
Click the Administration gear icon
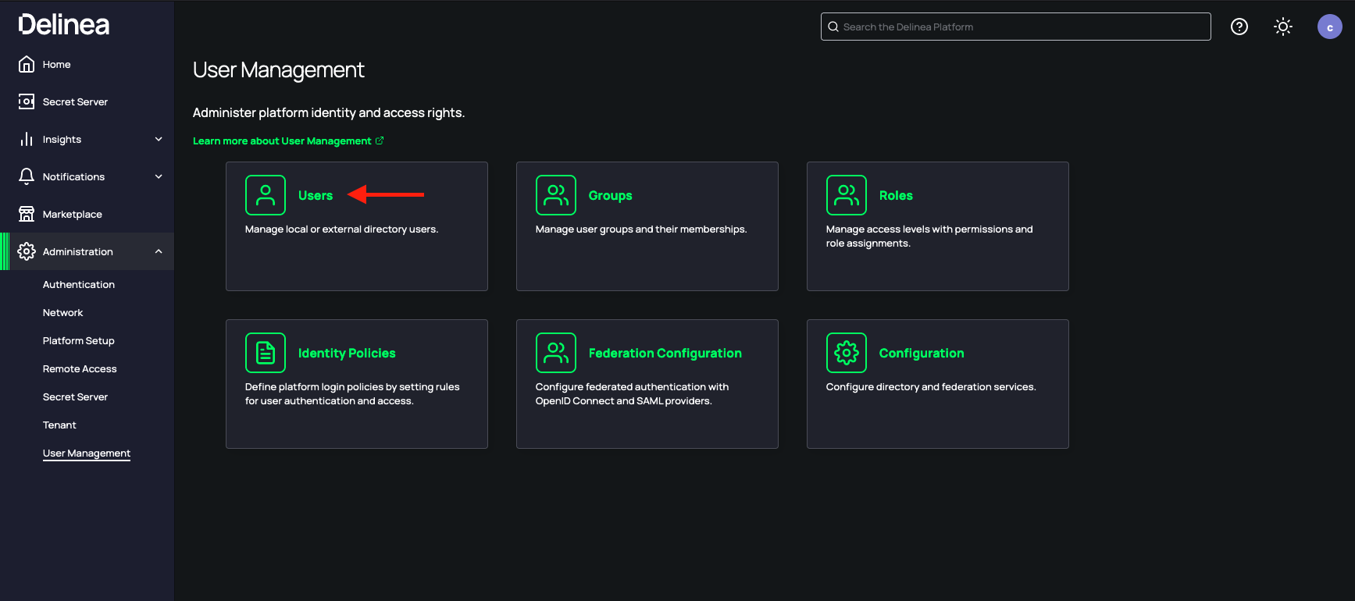click(x=27, y=251)
